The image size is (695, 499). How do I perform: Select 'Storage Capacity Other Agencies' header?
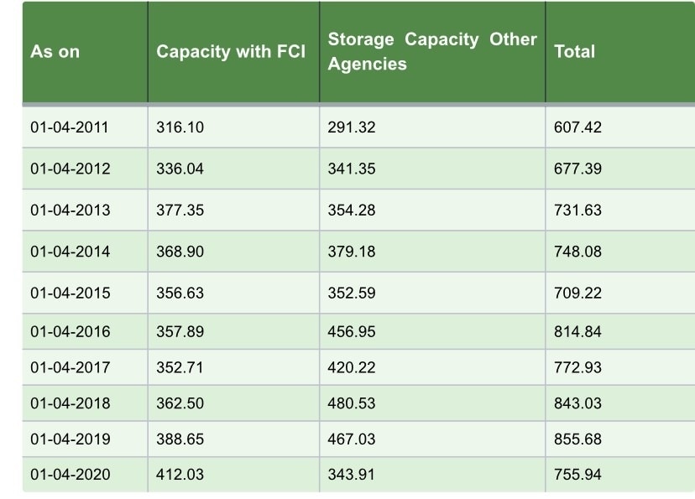pos(431,52)
